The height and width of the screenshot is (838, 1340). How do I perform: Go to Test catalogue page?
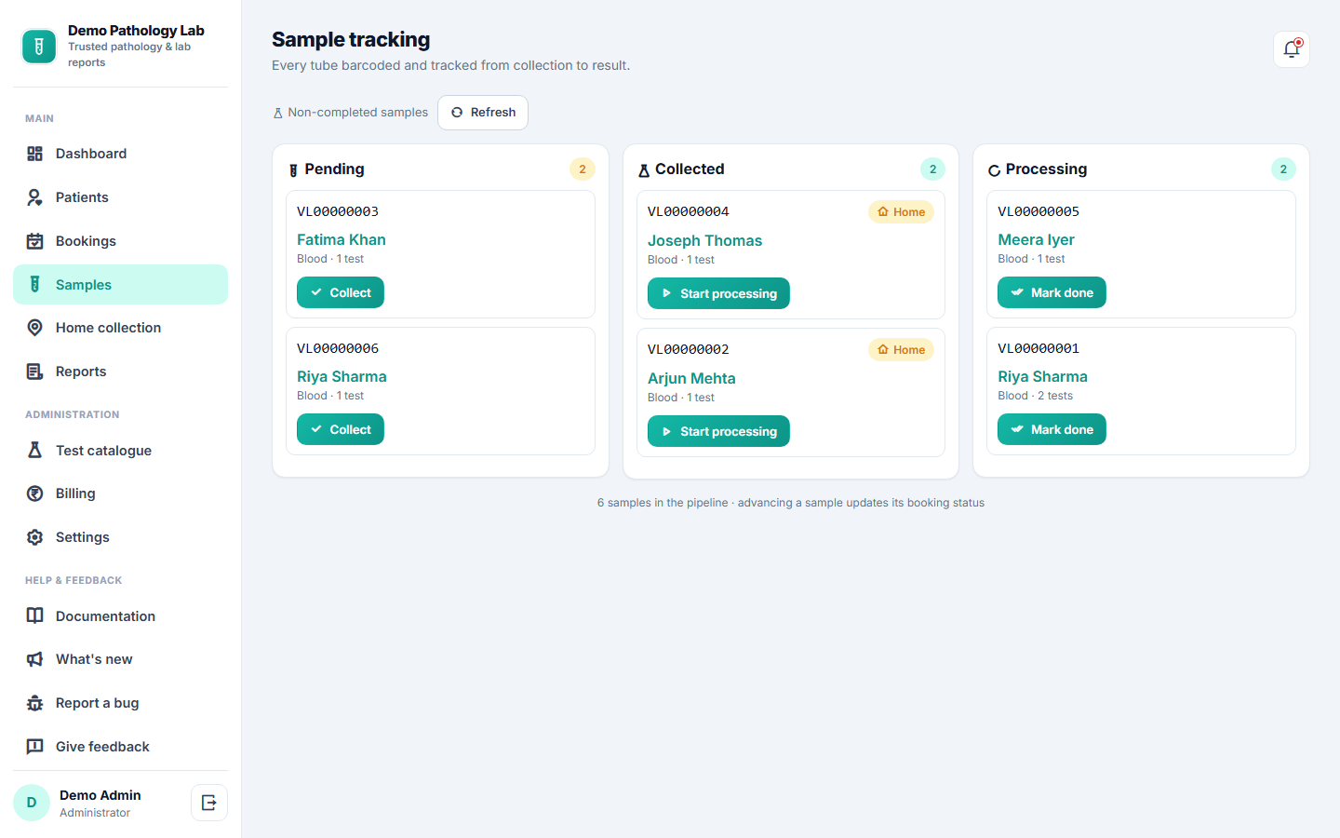[x=120, y=451]
